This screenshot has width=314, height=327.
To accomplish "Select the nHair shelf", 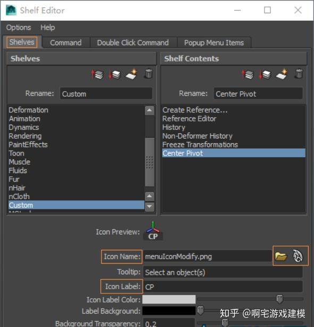I will pos(76,188).
